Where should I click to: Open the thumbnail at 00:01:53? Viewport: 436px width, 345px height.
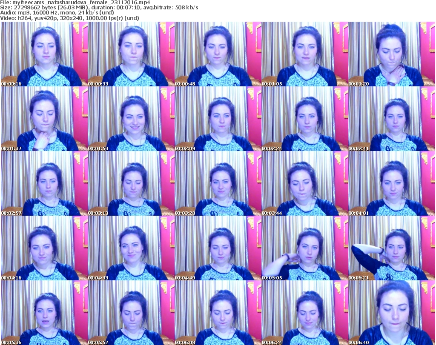tap(131, 119)
